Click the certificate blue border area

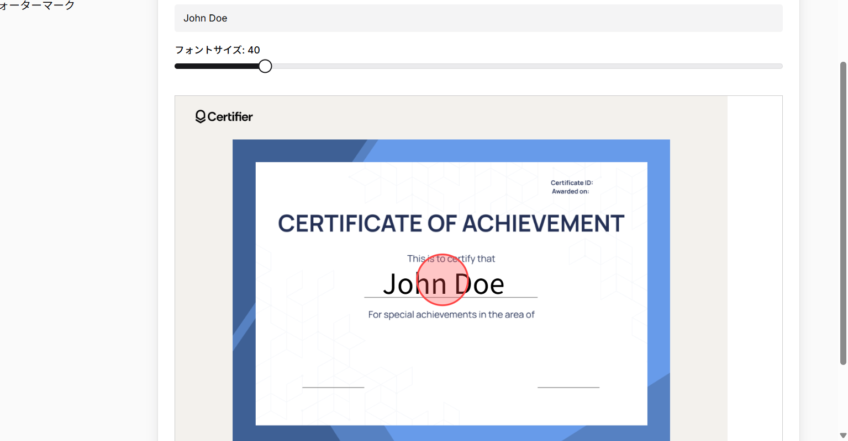pos(451,149)
